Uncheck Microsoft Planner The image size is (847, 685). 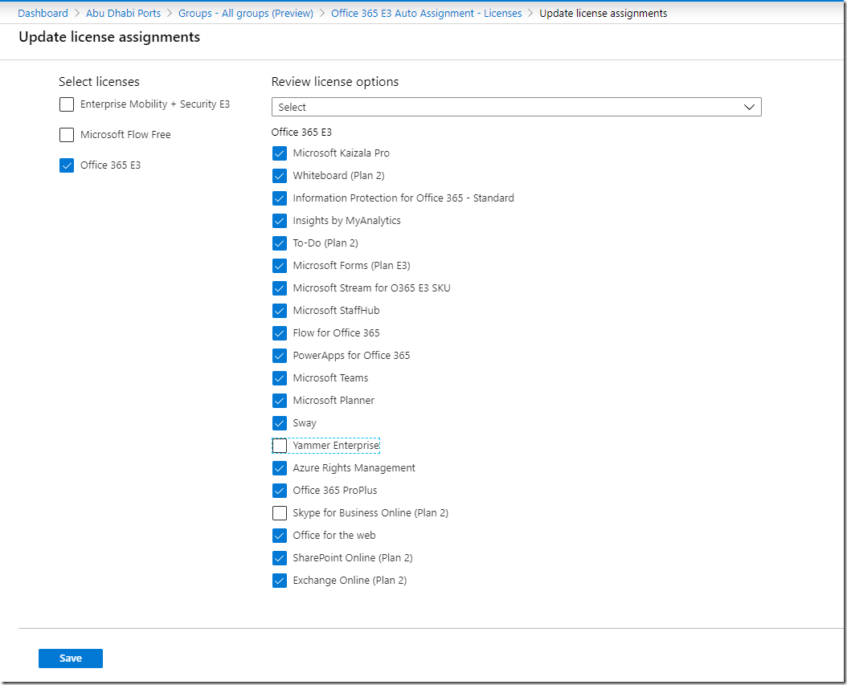pos(280,401)
